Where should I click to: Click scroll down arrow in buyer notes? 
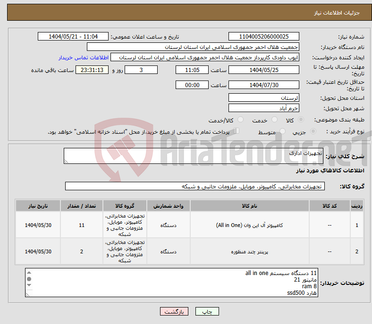click(29, 285)
